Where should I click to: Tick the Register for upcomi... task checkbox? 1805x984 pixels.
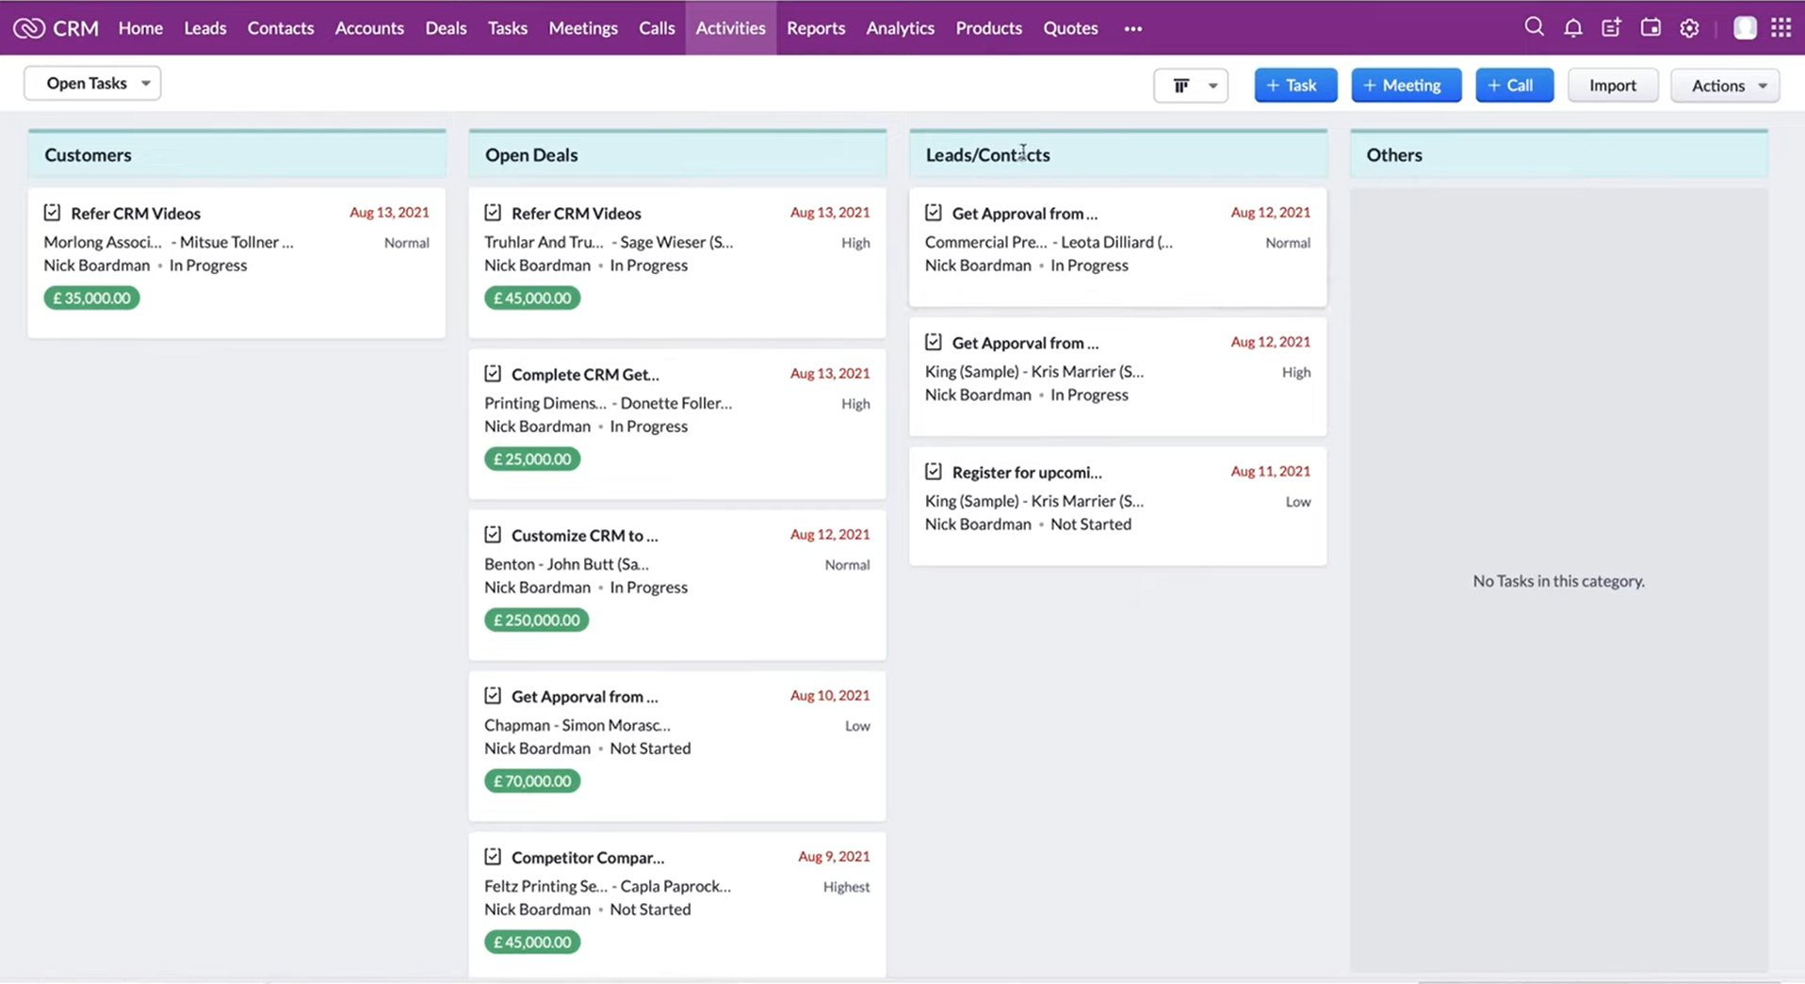[x=933, y=472]
